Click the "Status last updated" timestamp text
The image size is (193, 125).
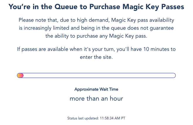96,118
